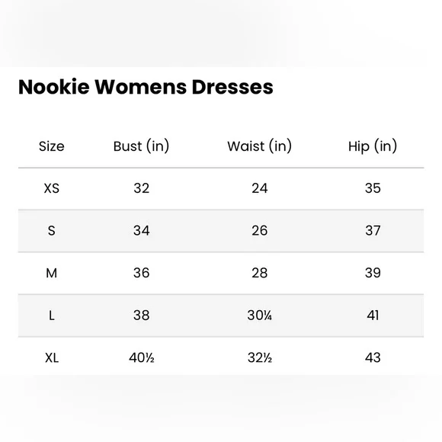Image resolution: width=442 pixels, height=442 pixels.
Task: Select the M hip value 39
Action: (x=373, y=273)
